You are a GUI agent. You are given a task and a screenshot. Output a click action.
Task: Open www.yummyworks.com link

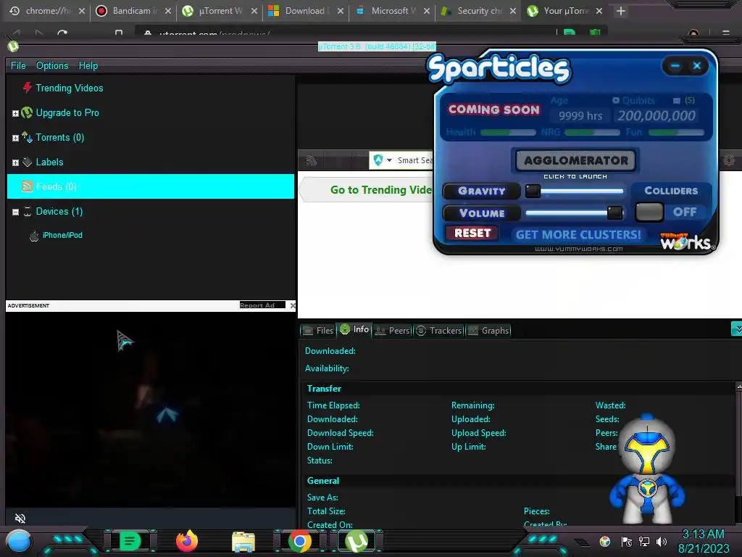(x=578, y=249)
